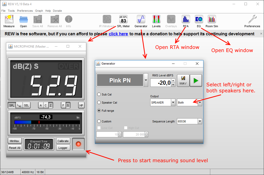
Task: Open the Tools menu
Action: point(11,11)
